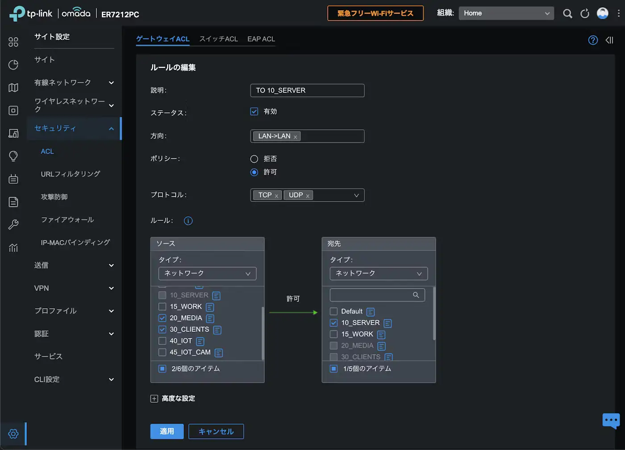Switch to ゲートウェイACL tab

[163, 39]
